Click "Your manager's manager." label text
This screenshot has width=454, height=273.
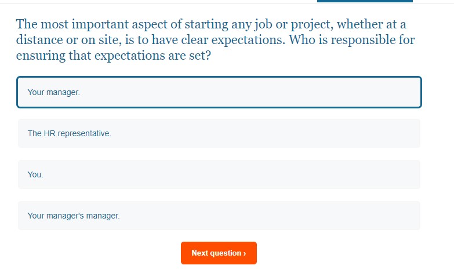point(74,216)
